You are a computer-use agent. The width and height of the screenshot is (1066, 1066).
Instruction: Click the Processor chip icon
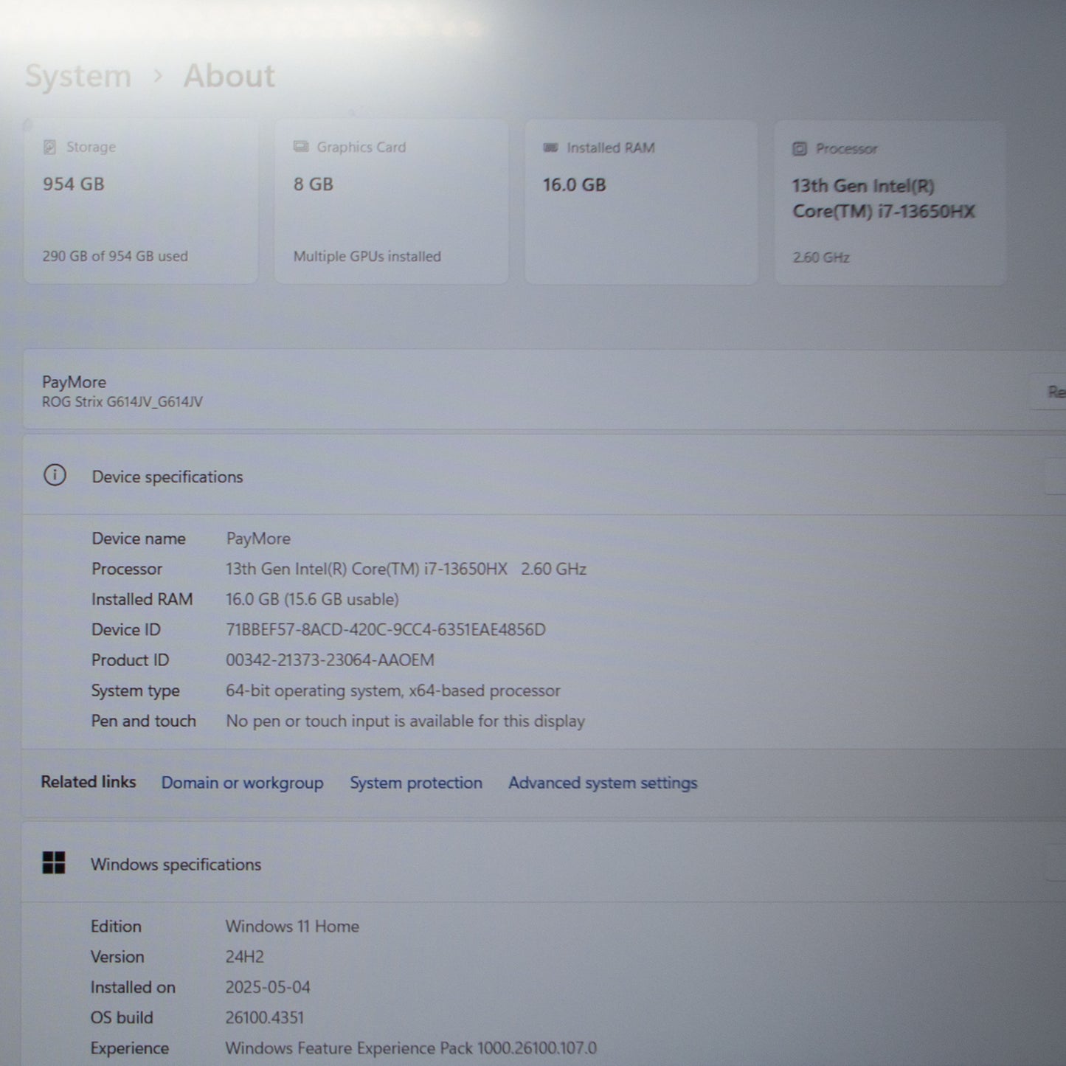coord(799,149)
